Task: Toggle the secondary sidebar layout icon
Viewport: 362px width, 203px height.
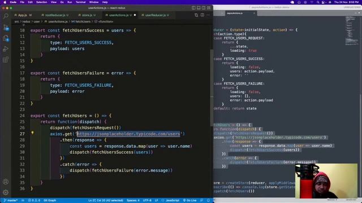Action: coord(204,8)
